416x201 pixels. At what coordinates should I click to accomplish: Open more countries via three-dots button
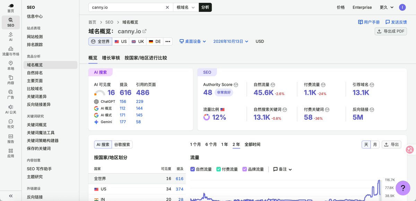(x=168, y=42)
